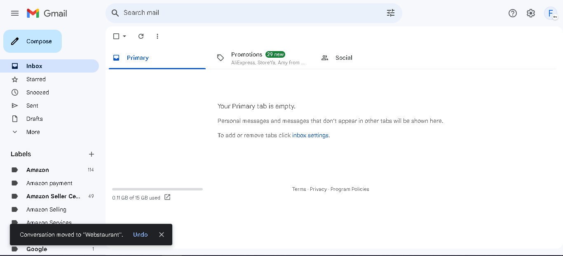The image size is (563, 256).
Task: Click the storage usage progress bar
Action: click(x=157, y=189)
